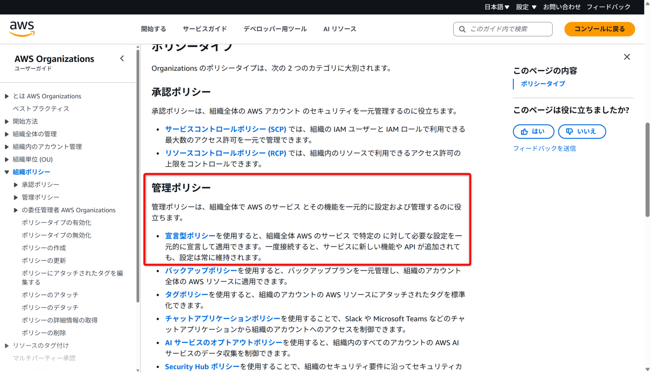Open リソースコントロールポリシー (RCP) link
The image size is (651, 373).
(225, 153)
